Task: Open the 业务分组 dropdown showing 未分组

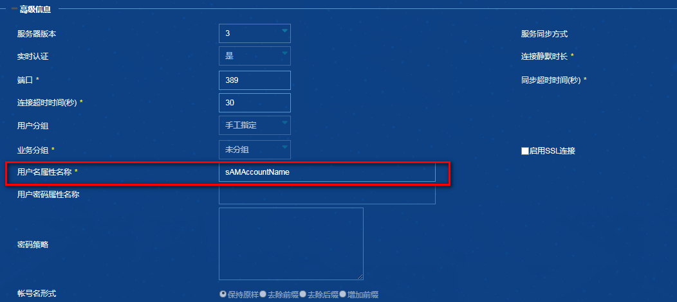Action: (x=255, y=150)
